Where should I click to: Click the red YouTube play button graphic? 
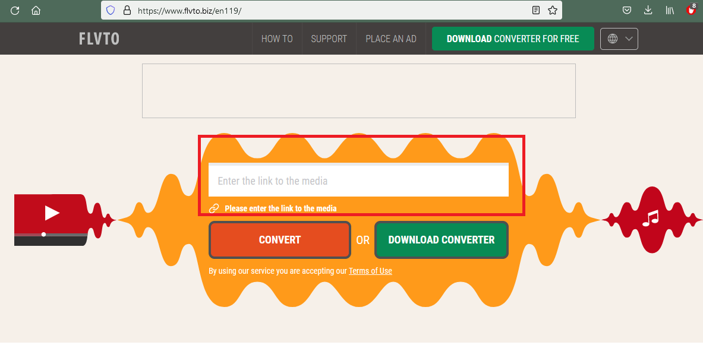pyautogui.click(x=51, y=213)
